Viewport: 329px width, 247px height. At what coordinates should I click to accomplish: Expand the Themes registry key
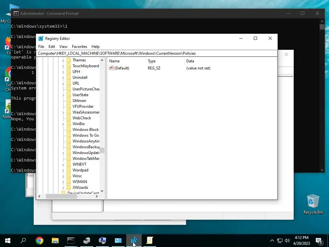click(63, 60)
